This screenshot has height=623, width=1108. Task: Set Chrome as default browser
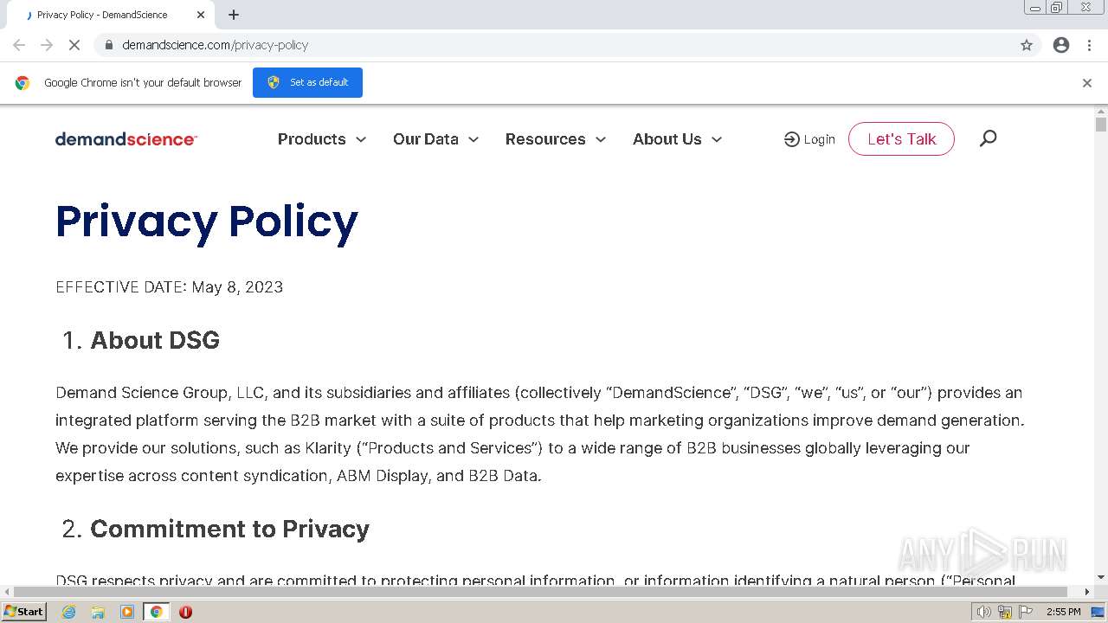coord(307,82)
